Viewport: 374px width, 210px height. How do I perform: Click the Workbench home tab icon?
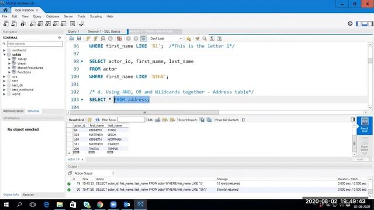coord(5,10)
